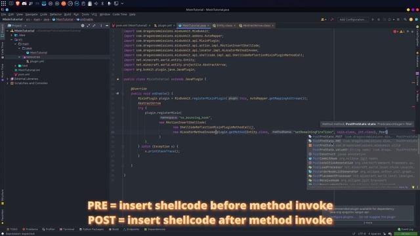
Task: Open the View menu
Action: click(x=20, y=14)
